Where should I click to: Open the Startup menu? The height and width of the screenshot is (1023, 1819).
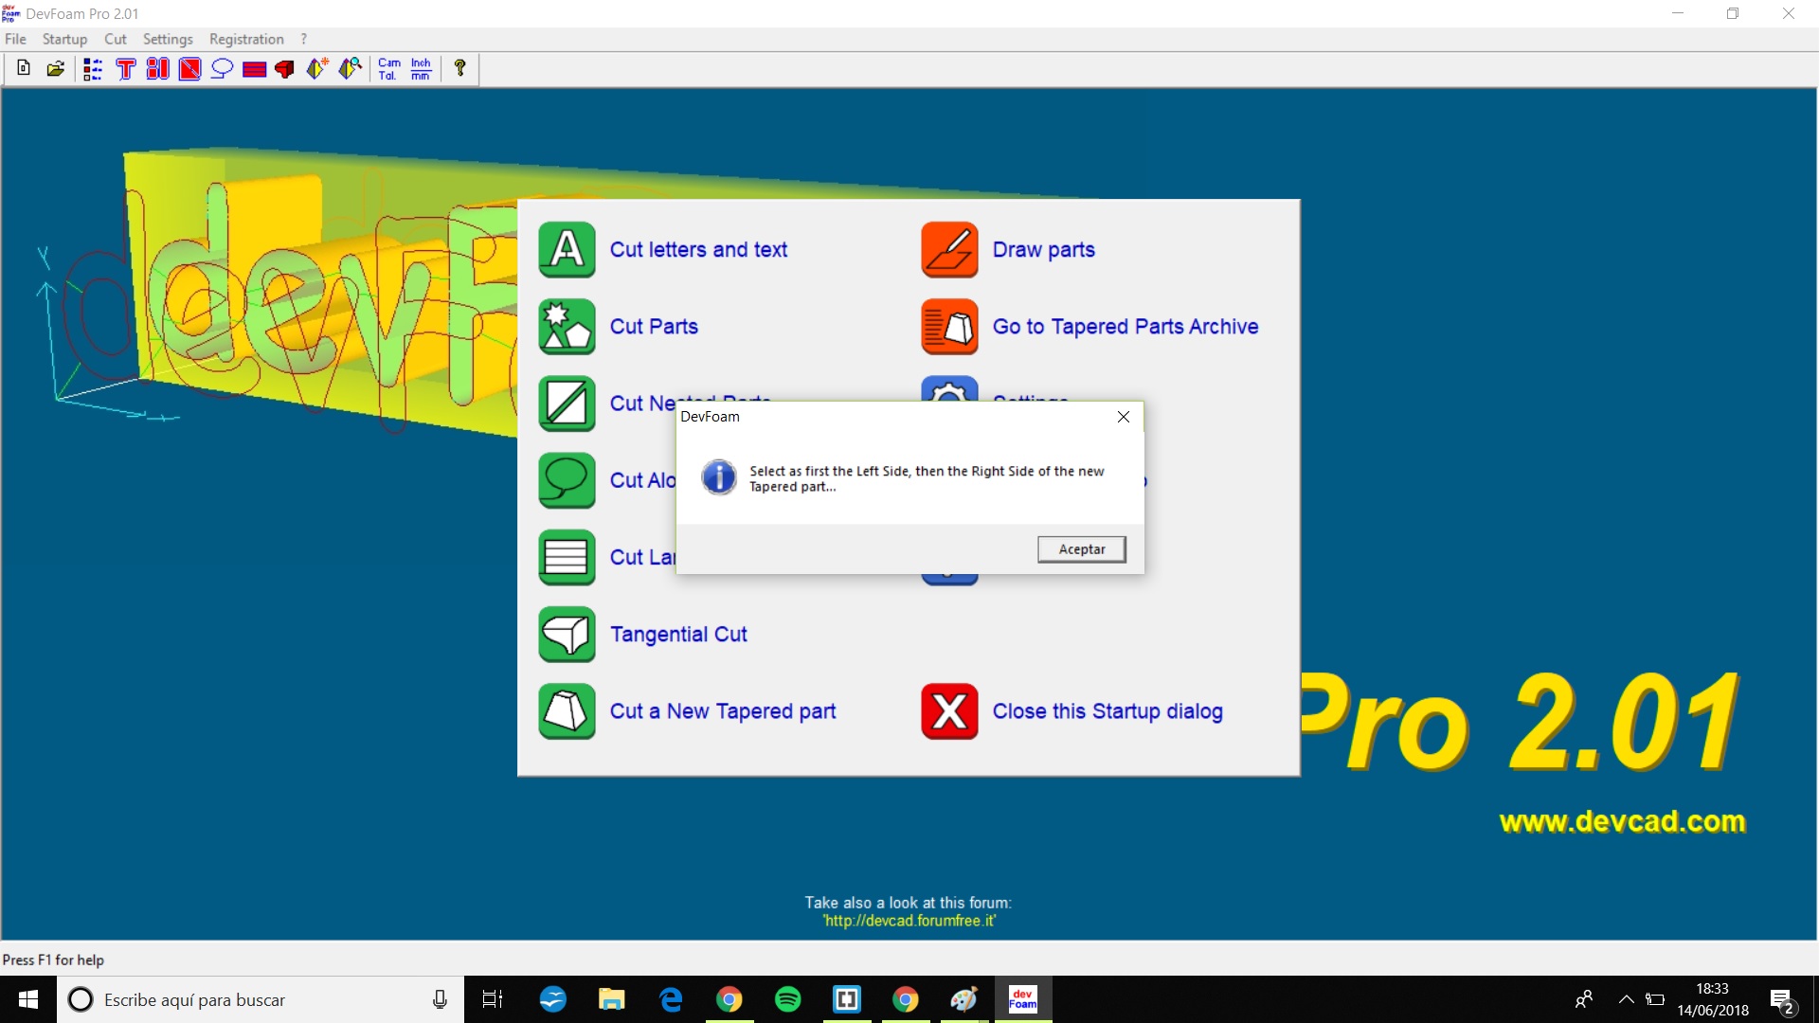point(64,39)
